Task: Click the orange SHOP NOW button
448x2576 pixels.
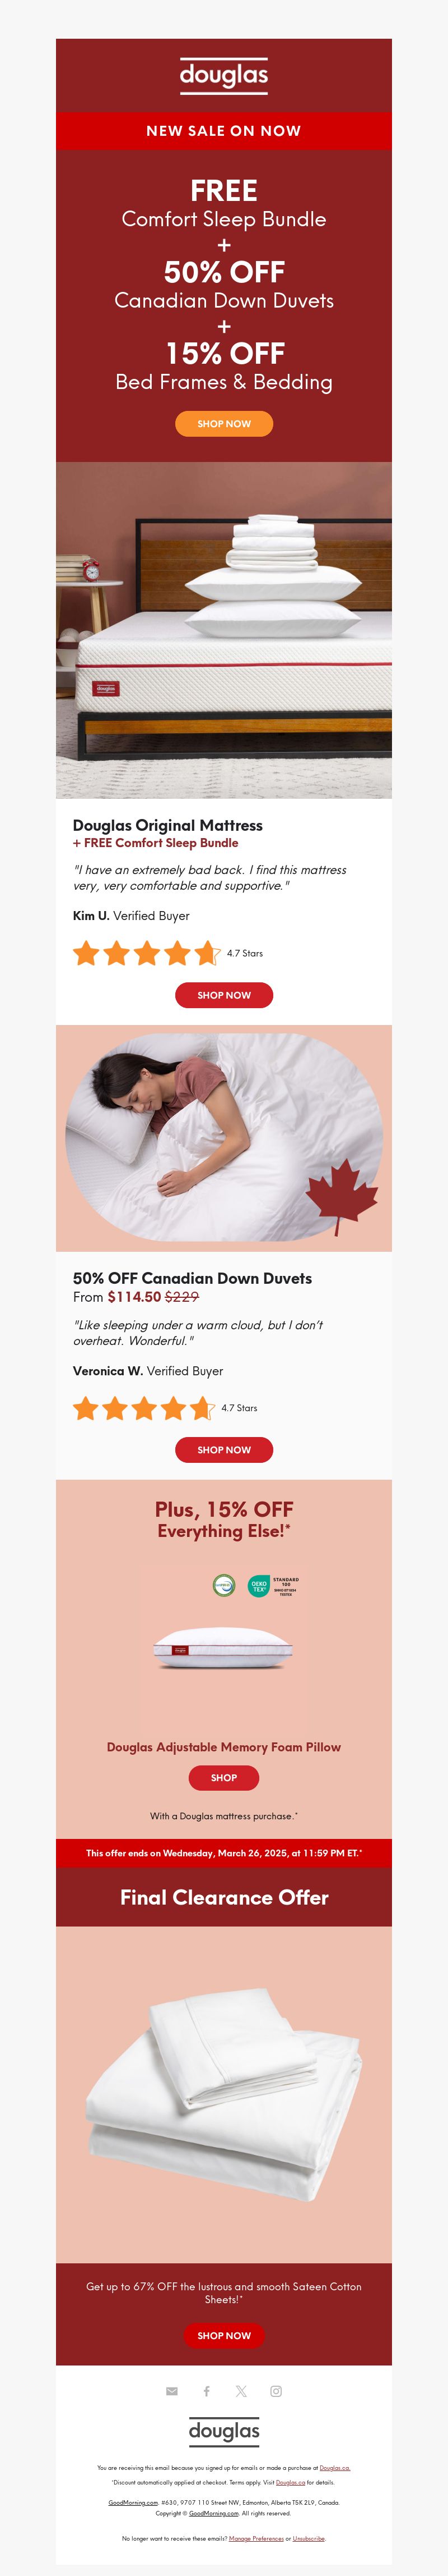Action: 223,424
